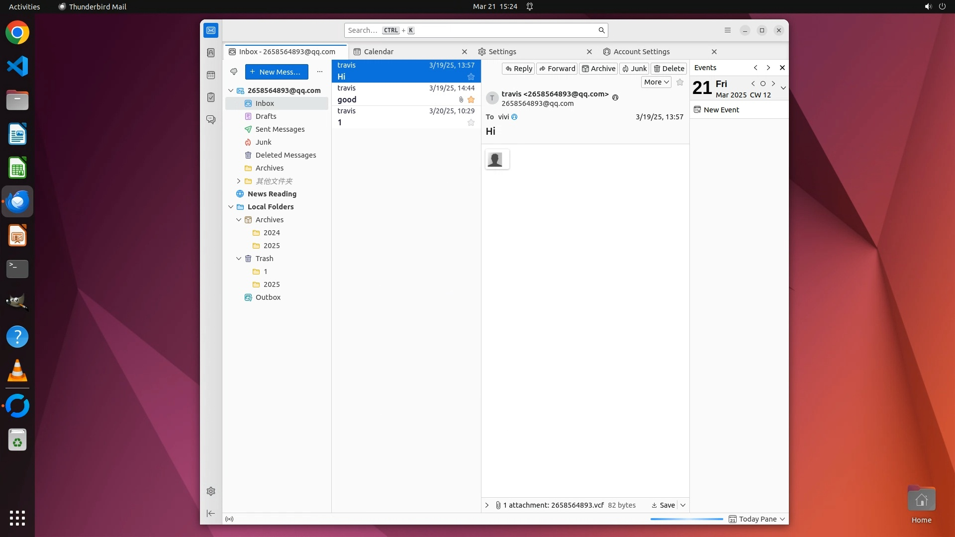
Task: Switch to the Account Settings tab
Action: pyautogui.click(x=641, y=52)
